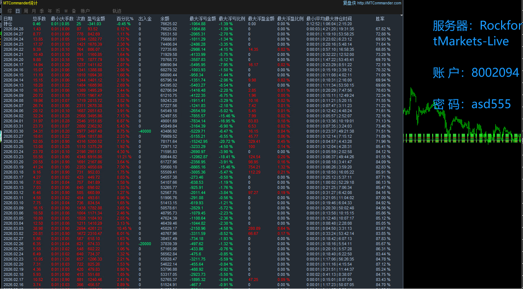Open the 周 weekly statistics tab
Viewport: 523px width, 289px height.
(x=26, y=11)
